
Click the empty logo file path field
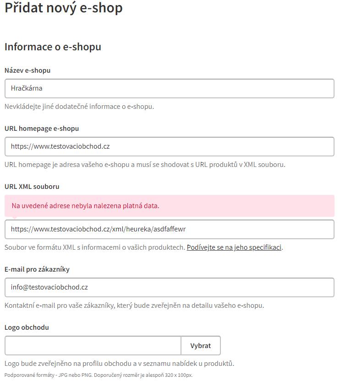click(93, 346)
